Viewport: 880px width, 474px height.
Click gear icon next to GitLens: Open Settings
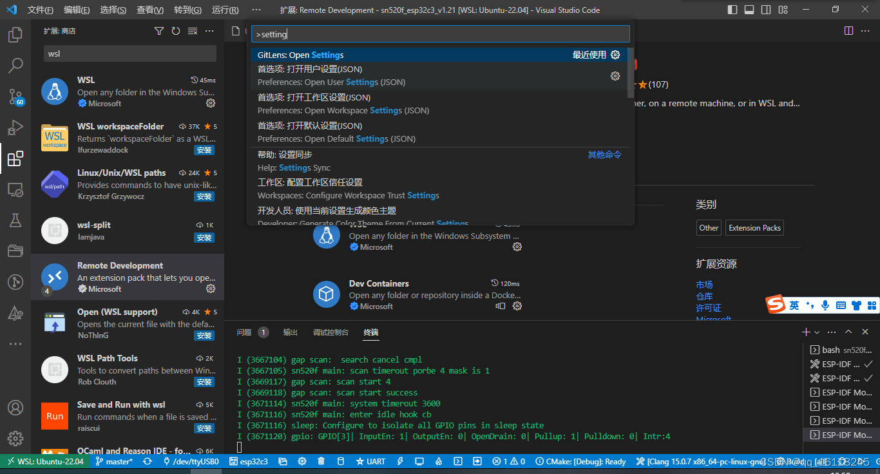615,55
